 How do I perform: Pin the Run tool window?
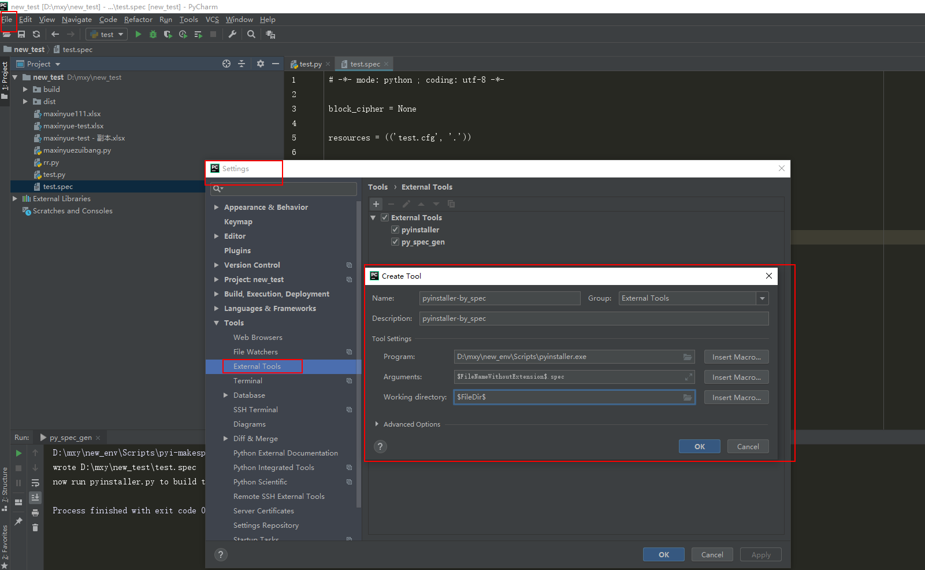(x=19, y=520)
